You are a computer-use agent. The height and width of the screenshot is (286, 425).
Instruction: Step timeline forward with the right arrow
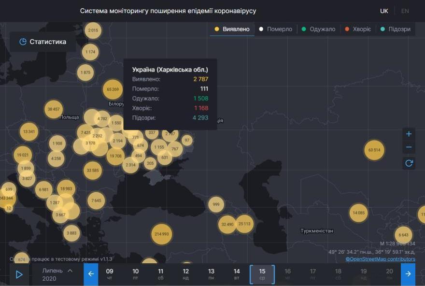[x=409, y=274]
